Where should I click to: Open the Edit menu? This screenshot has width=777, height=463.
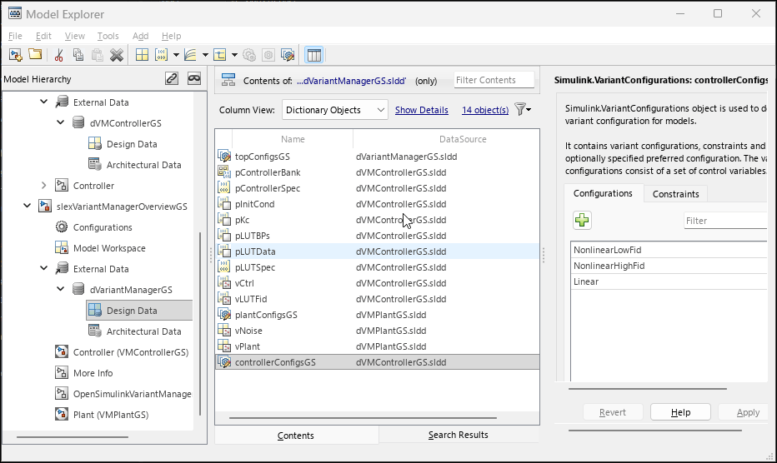click(43, 36)
